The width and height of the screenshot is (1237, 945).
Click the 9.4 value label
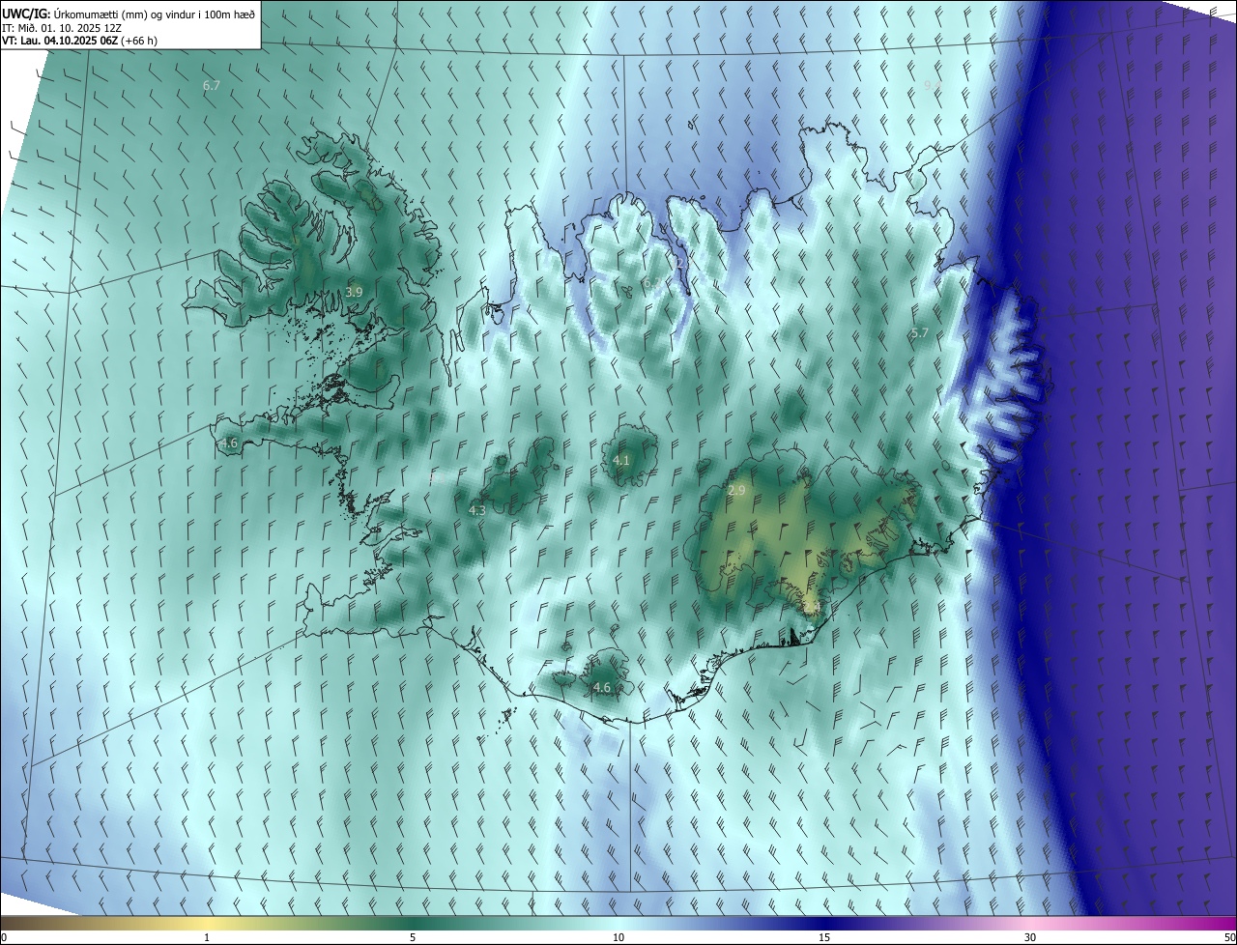(x=933, y=86)
